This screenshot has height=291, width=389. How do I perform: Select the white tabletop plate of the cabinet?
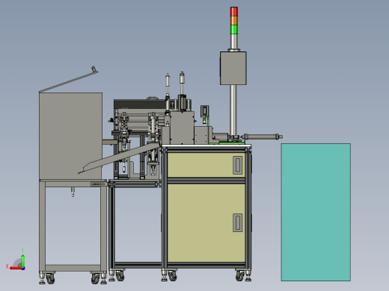click(x=206, y=145)
